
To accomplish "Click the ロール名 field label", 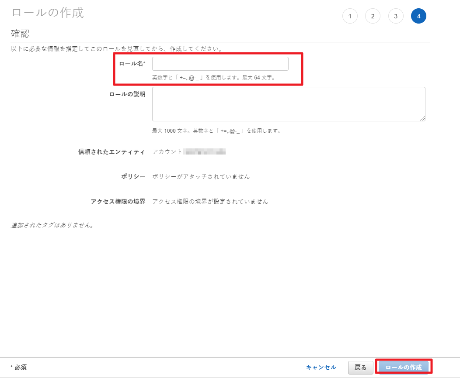I will 132,64.
